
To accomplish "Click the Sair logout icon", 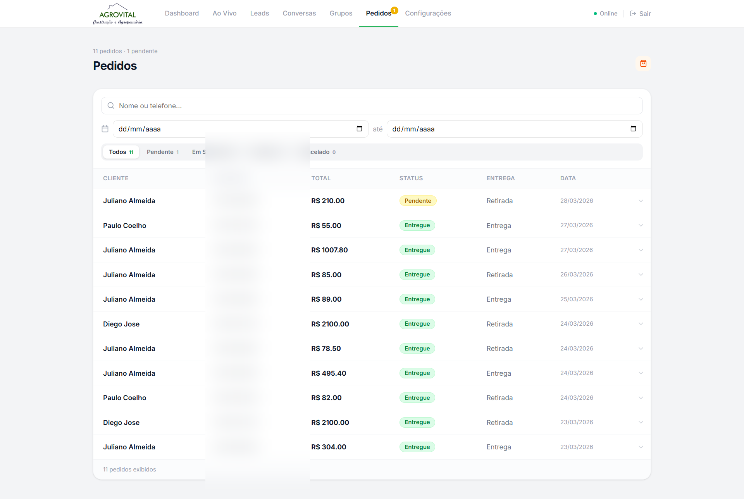I will [x=633, y=14].
